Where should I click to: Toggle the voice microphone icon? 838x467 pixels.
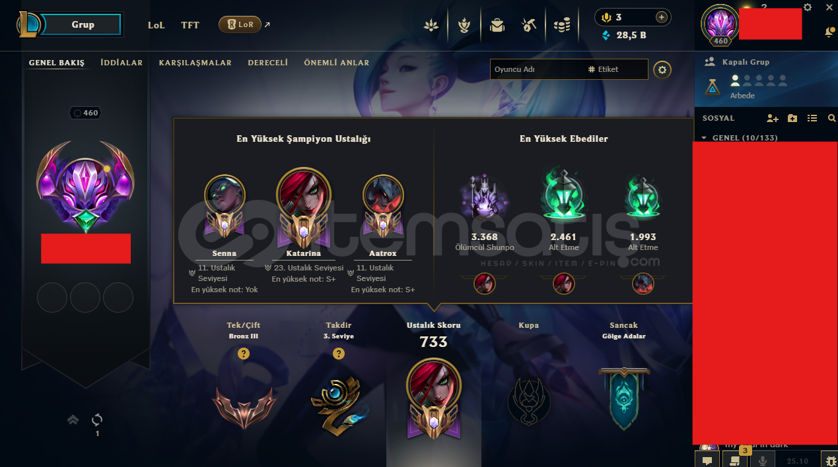click(x=762, y=460)
